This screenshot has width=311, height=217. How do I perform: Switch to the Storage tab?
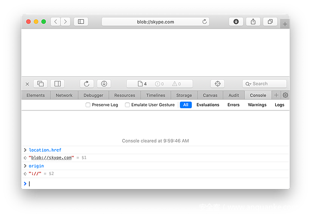coord(184,95)
